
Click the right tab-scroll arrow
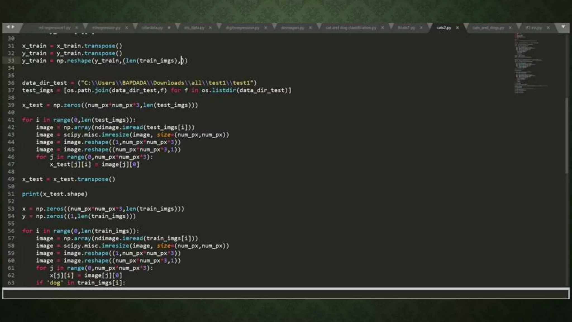[x=13, y=27]
